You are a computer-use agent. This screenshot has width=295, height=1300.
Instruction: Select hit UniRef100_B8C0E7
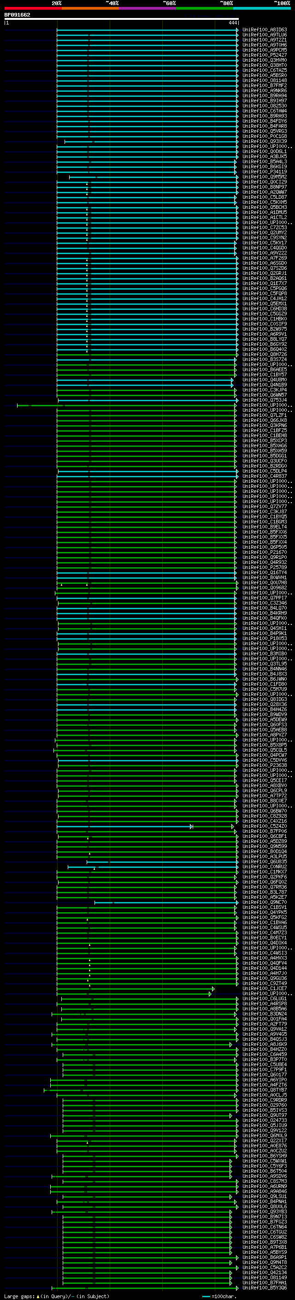pos(265,801)
